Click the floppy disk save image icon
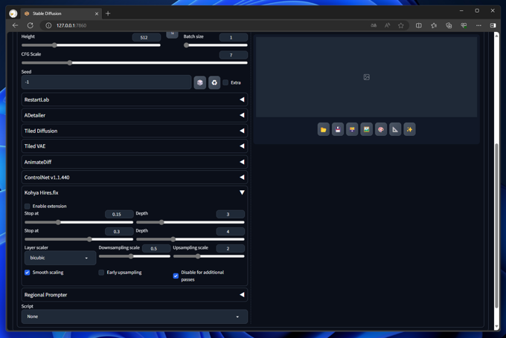506x338 pixels. click(338, 129)
